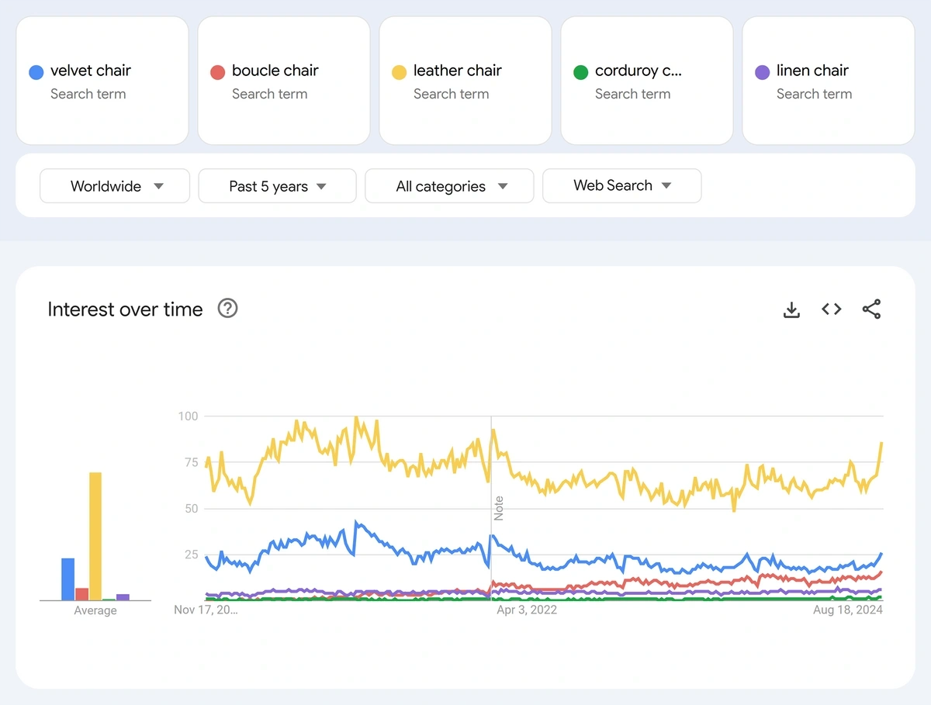
Task: Expand the Past 5 years dropdown
Action: point(277,186)
